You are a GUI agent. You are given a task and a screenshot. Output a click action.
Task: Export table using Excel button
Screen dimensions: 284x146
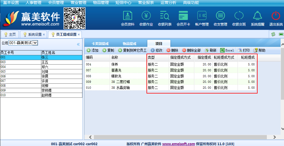[227, 50]
